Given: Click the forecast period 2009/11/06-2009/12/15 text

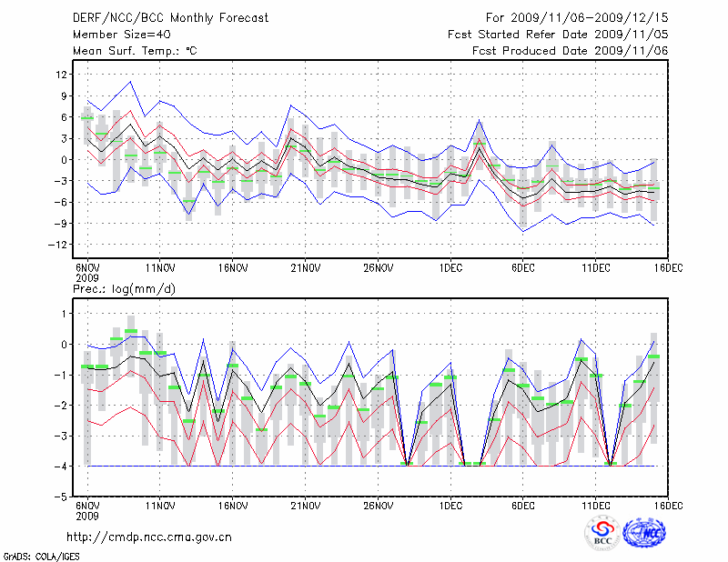Looking at the screenshot, I should tap(577, 17).
